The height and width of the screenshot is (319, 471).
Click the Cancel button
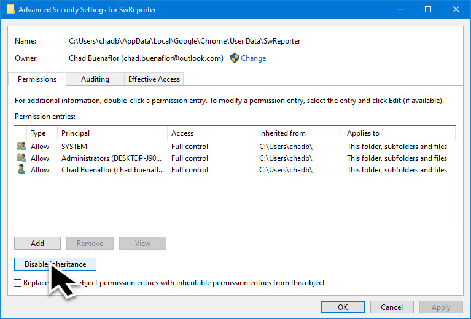(x=392, y=307)
